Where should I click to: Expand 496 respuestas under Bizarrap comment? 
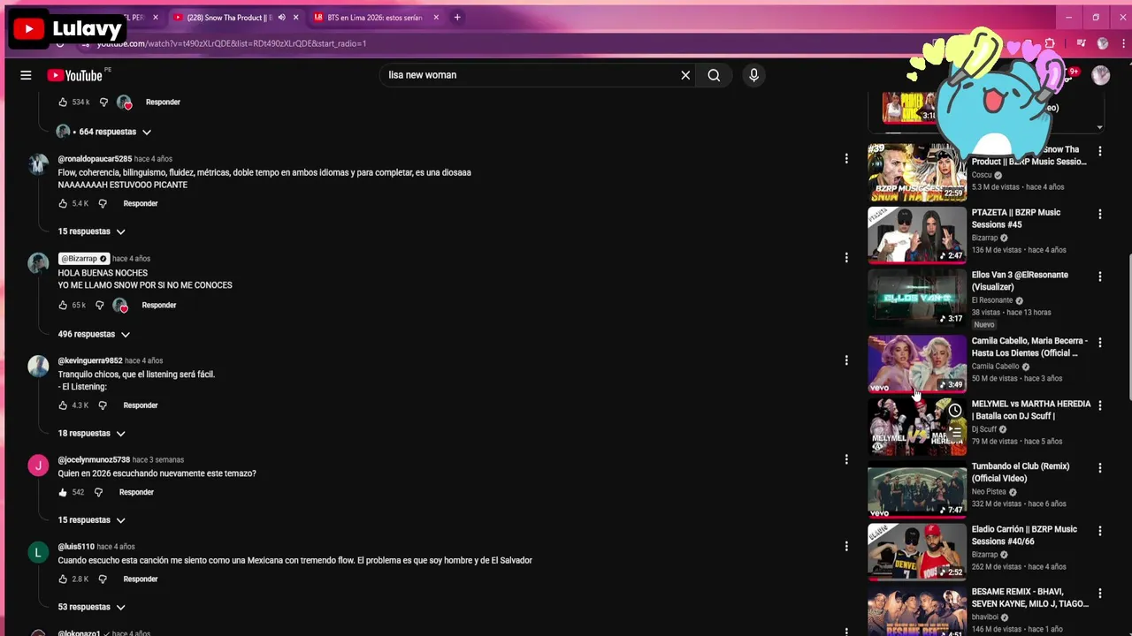pos(94,334)
